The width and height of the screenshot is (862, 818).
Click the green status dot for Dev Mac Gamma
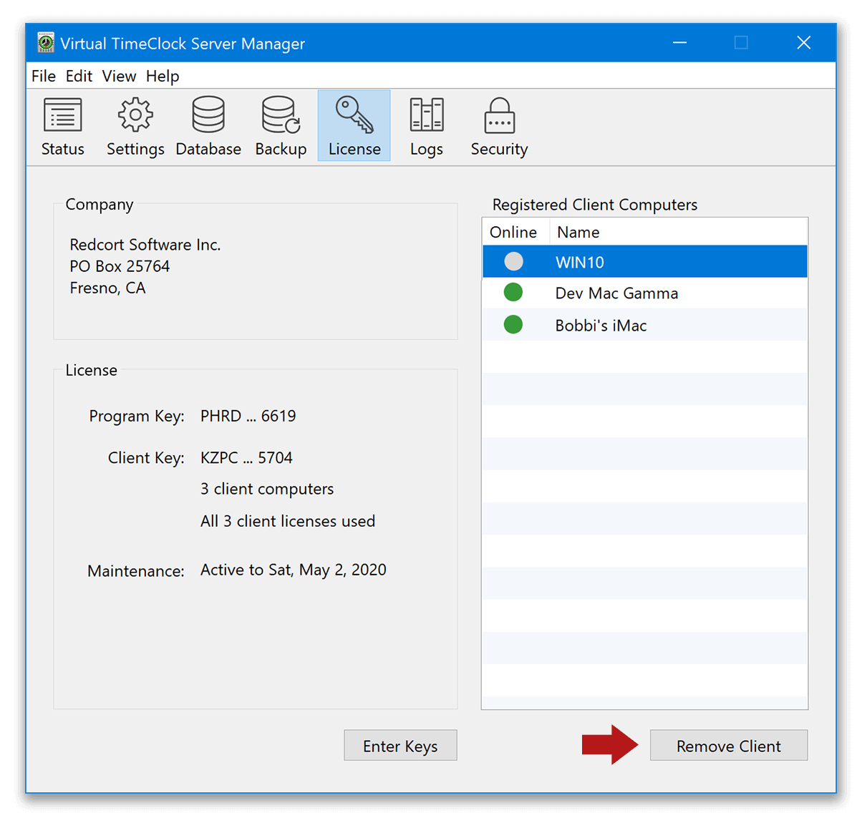pos(513,292)
